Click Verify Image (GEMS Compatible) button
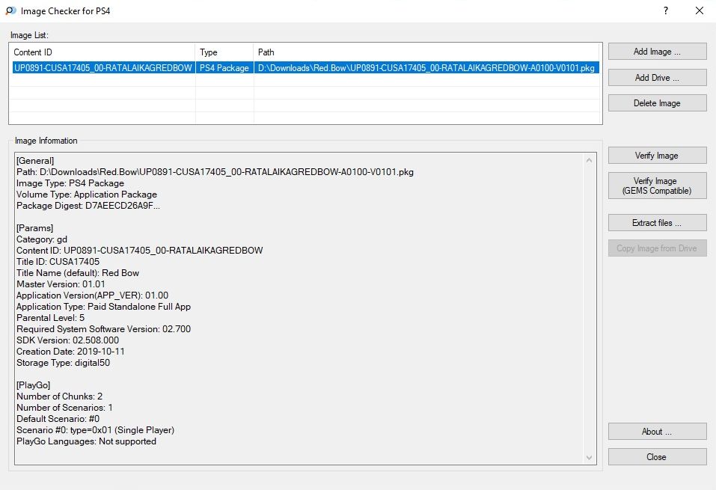716x490 pixels. pos(657,186)
